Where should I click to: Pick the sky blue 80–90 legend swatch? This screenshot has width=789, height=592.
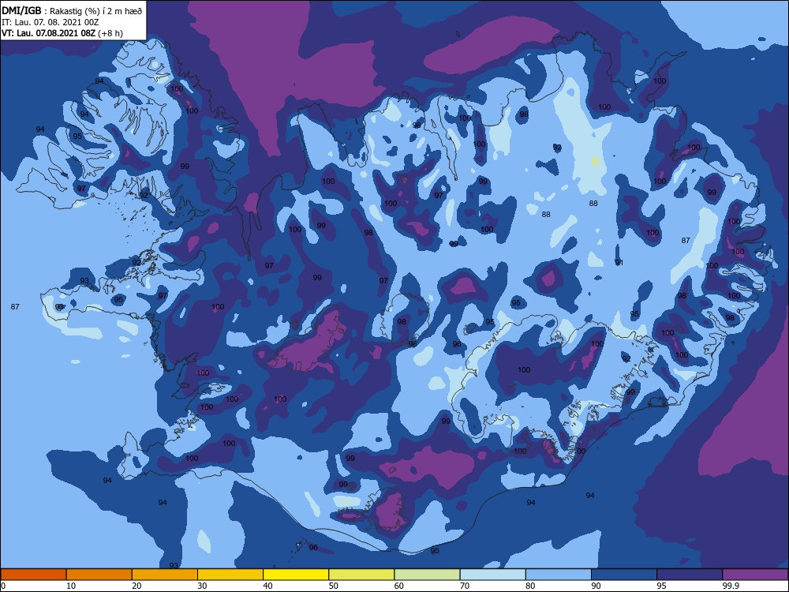[559, 575]
